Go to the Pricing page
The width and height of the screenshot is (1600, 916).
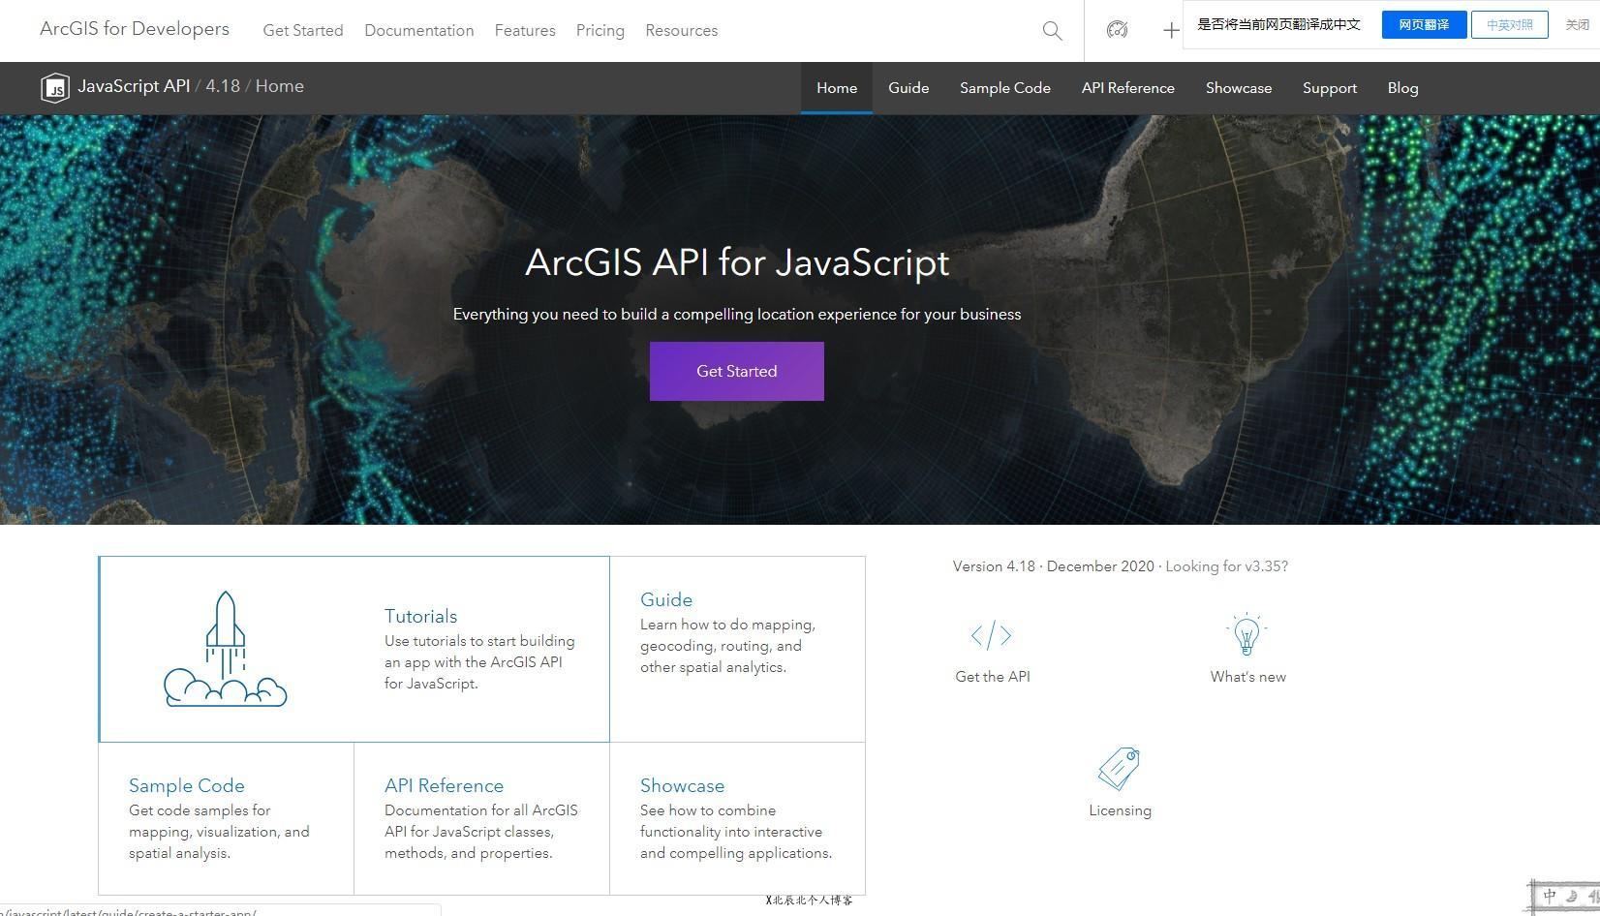600,31
